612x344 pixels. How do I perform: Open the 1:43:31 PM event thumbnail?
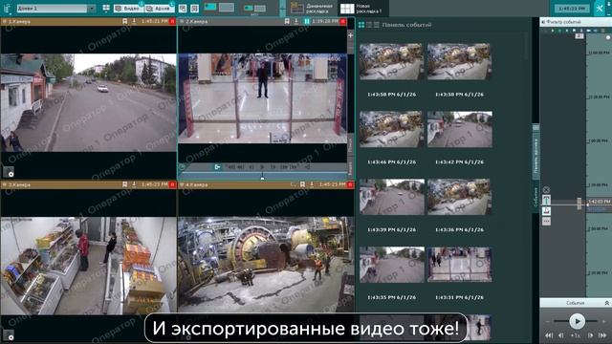point(459,265)
